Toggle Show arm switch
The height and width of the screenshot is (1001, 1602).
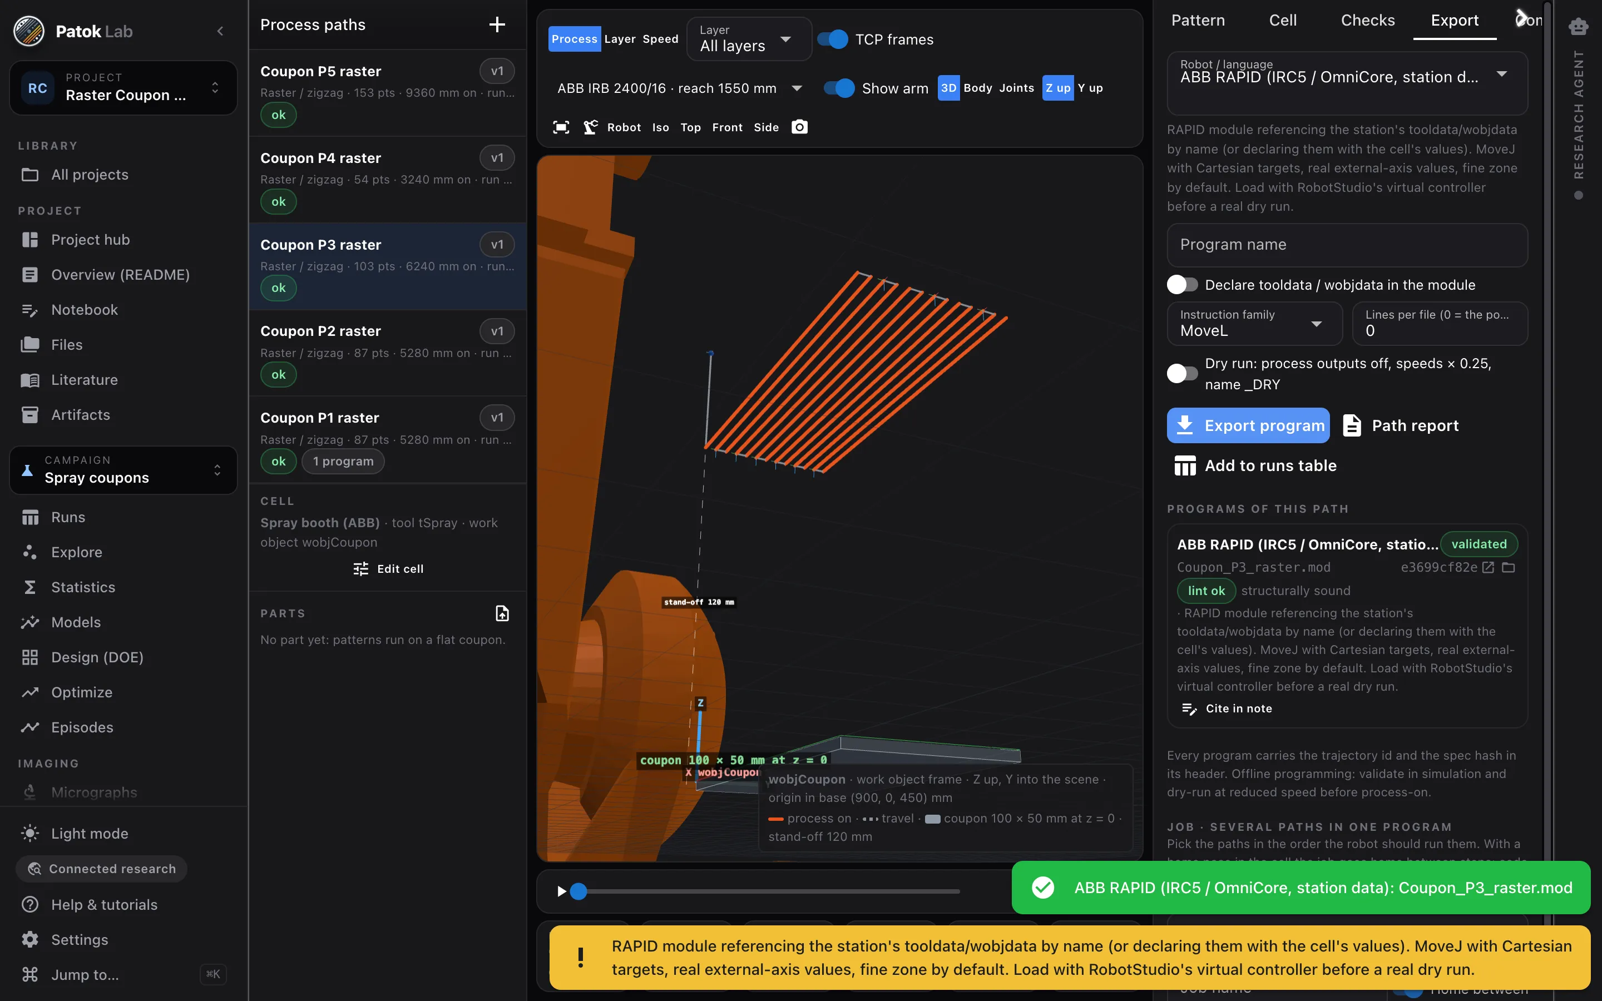coord(839,88)
